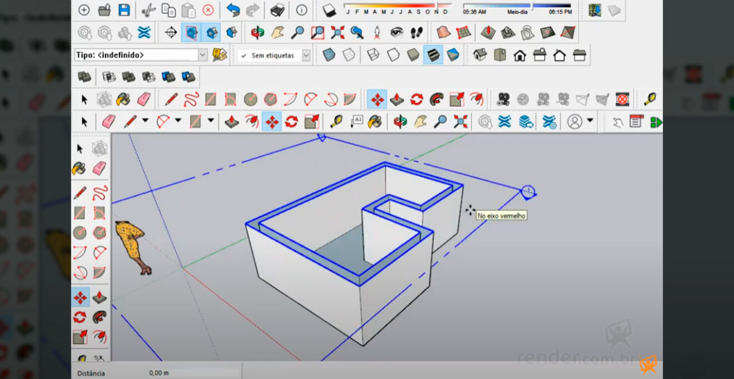Click the Save file icon
The width and height of the screenshot is (734, 379).
click(x=124, y=9)
